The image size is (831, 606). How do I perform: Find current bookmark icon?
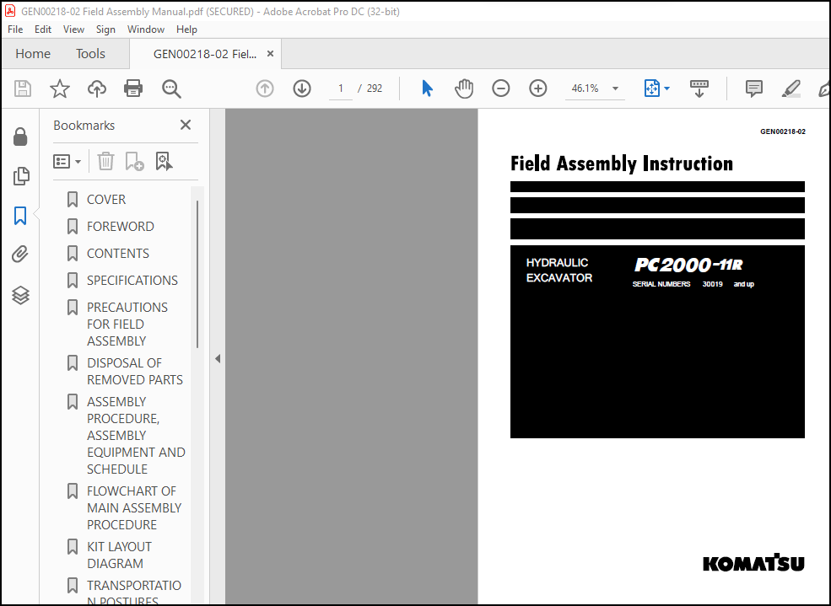pos(164,161)
